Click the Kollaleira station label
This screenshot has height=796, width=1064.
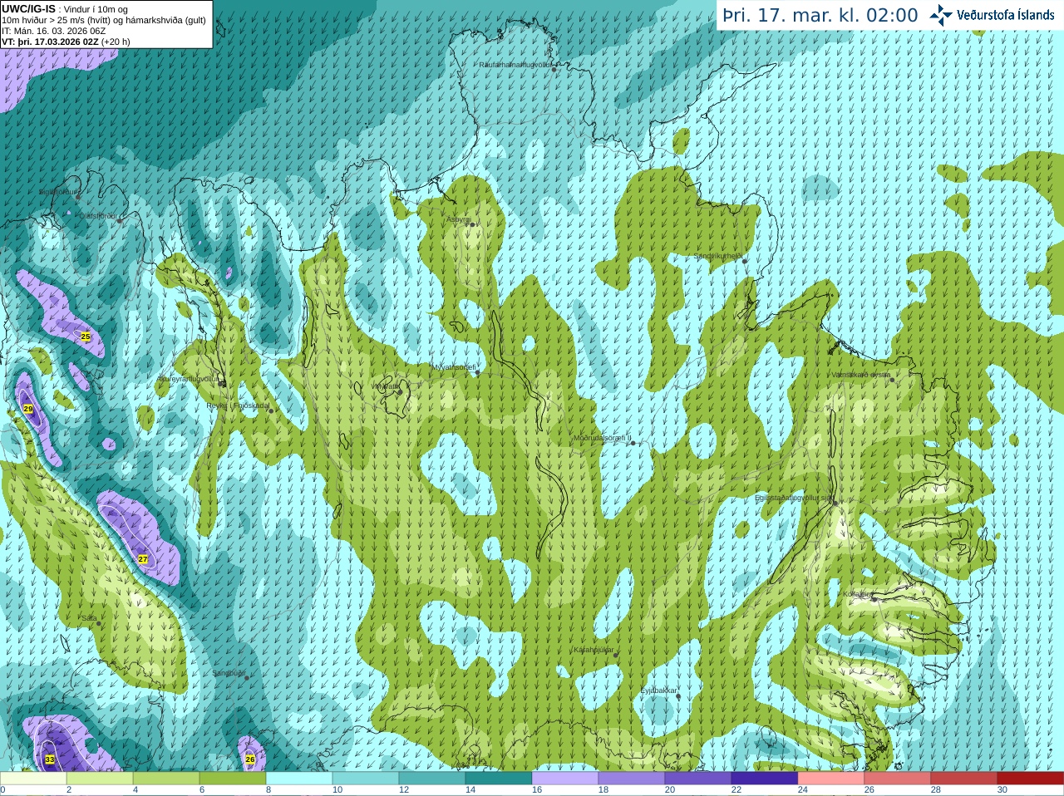[858, 594]
